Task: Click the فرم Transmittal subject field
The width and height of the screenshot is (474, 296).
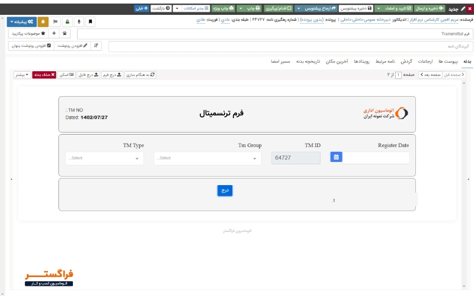Action: point(275,34)
